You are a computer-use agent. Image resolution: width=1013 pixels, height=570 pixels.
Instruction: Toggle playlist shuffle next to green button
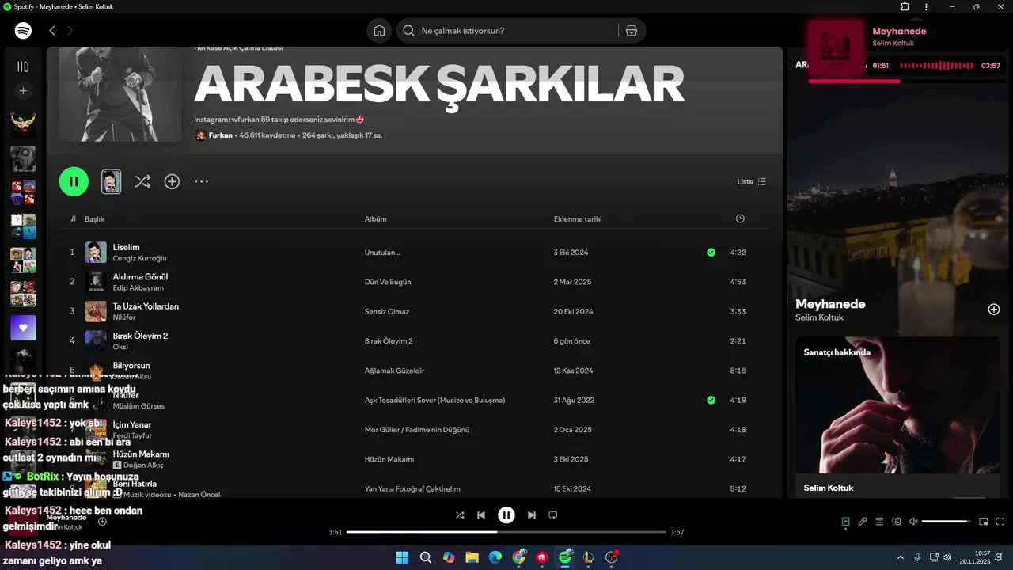[x=142, y=181]
